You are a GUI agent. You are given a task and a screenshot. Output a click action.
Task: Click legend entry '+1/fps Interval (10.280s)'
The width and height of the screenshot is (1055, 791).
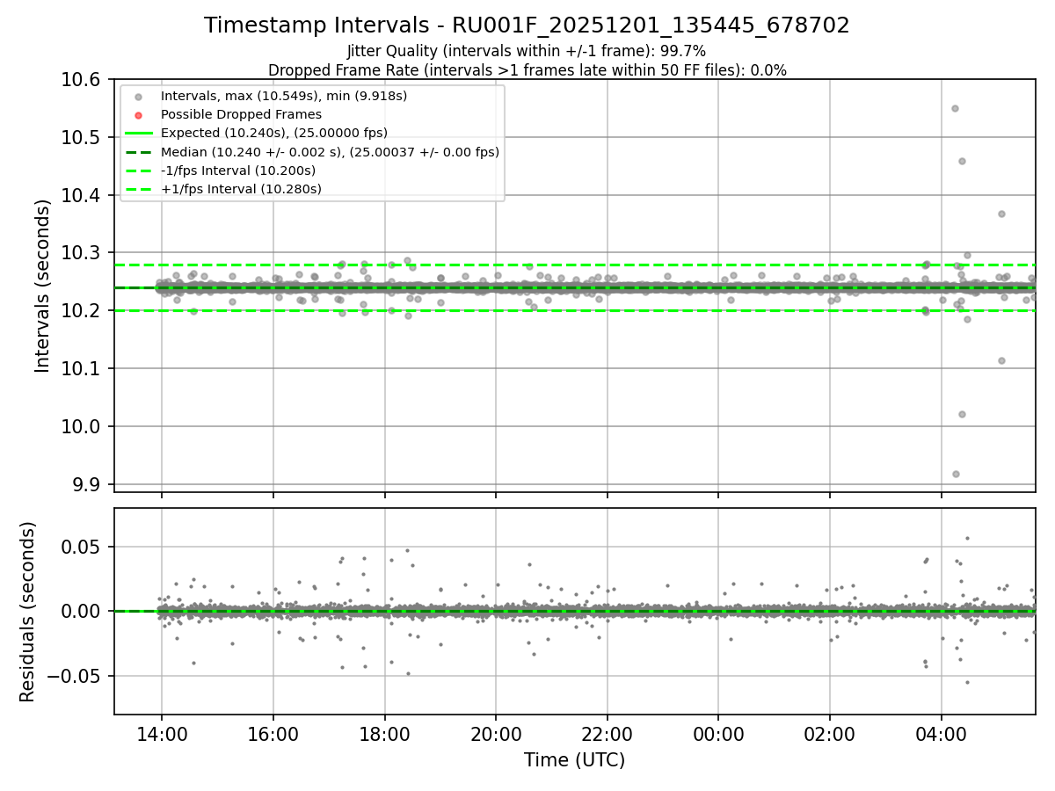[x=241, y=189]
